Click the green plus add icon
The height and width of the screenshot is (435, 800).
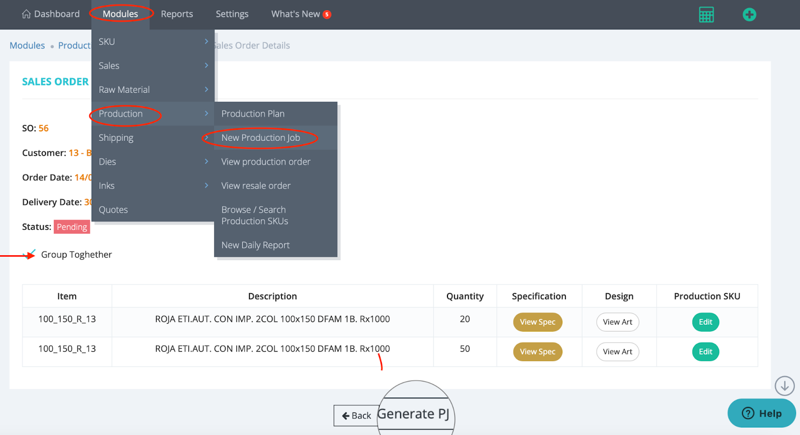coord(749,14)
